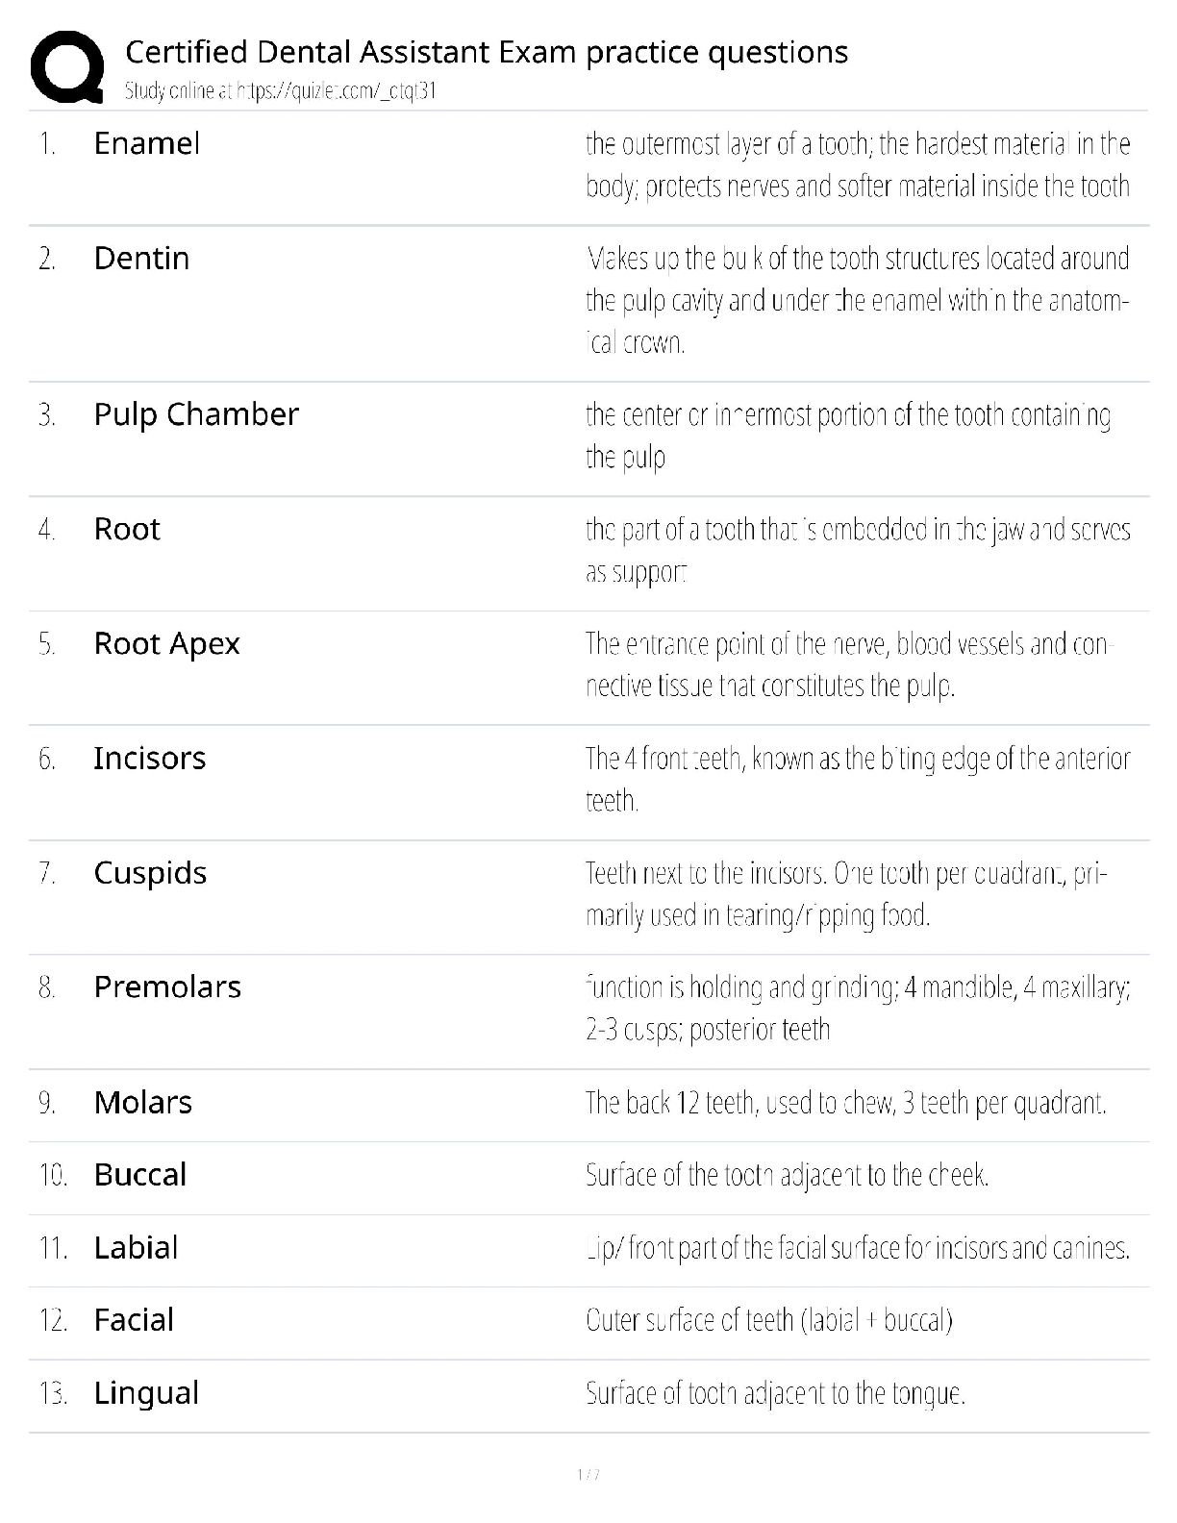
Task: Select the Root Apex term
Action: pos(166,643)
